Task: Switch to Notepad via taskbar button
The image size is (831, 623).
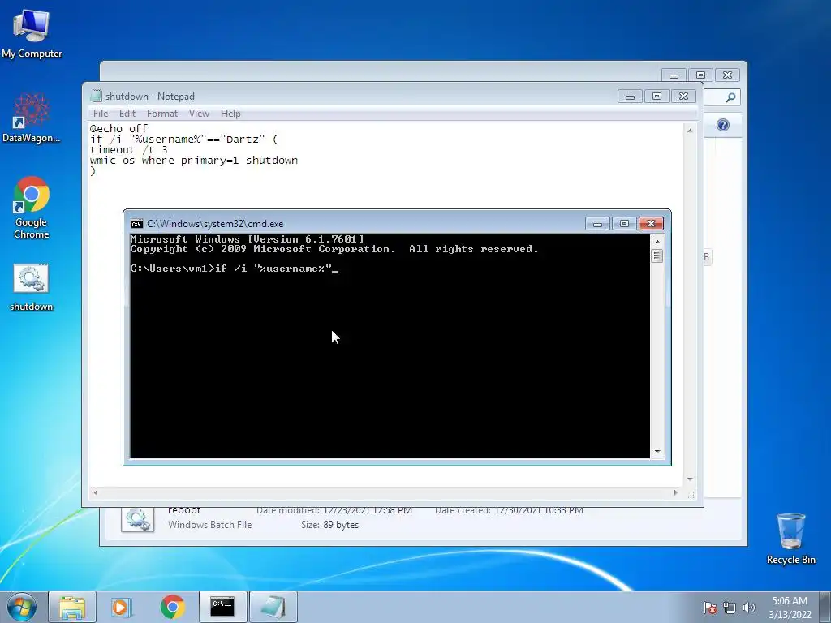Action: 273,607
